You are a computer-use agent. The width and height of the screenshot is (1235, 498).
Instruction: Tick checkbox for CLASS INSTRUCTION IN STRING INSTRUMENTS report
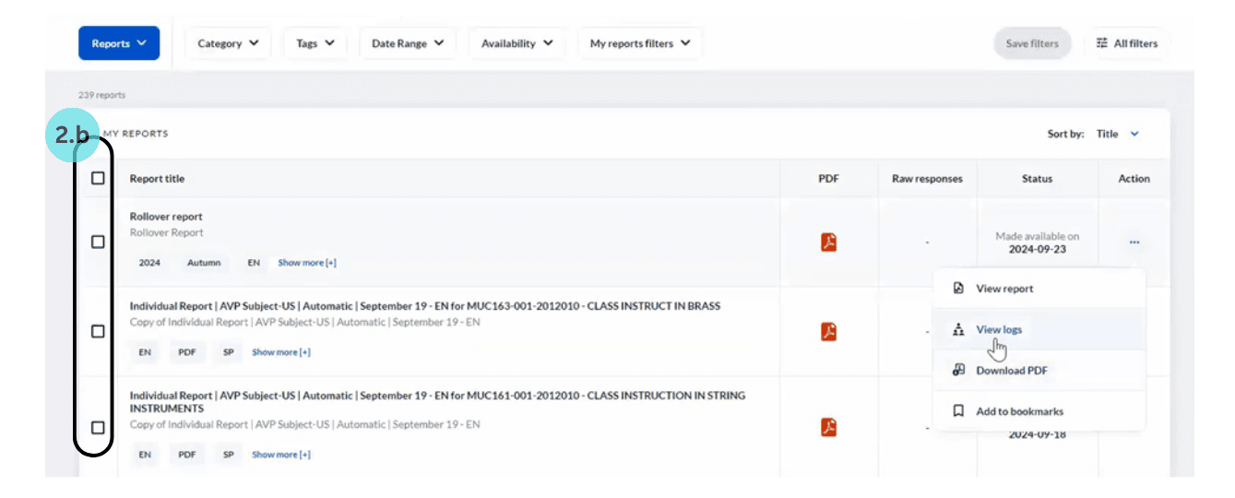98,427
